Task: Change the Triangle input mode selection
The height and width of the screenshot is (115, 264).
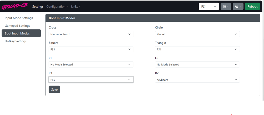Action: [x=197, y=49]
